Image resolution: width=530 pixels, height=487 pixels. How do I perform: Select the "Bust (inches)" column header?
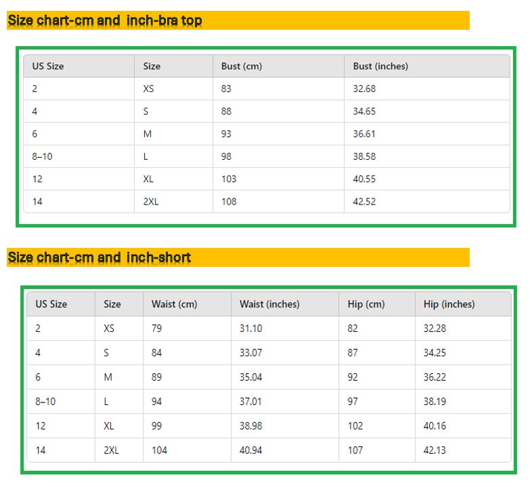tap(380, 66)
